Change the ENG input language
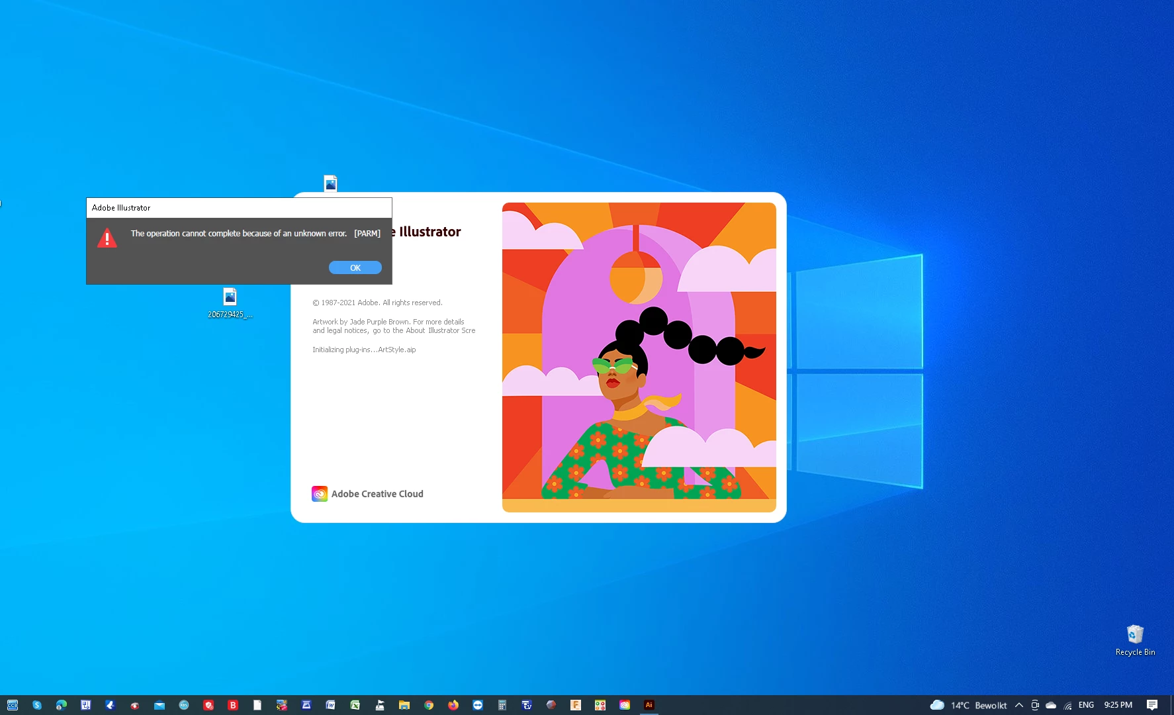 tap(1086, 705)
